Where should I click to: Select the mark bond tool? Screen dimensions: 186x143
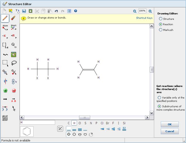pyautogui.click(x=14, y=109)
